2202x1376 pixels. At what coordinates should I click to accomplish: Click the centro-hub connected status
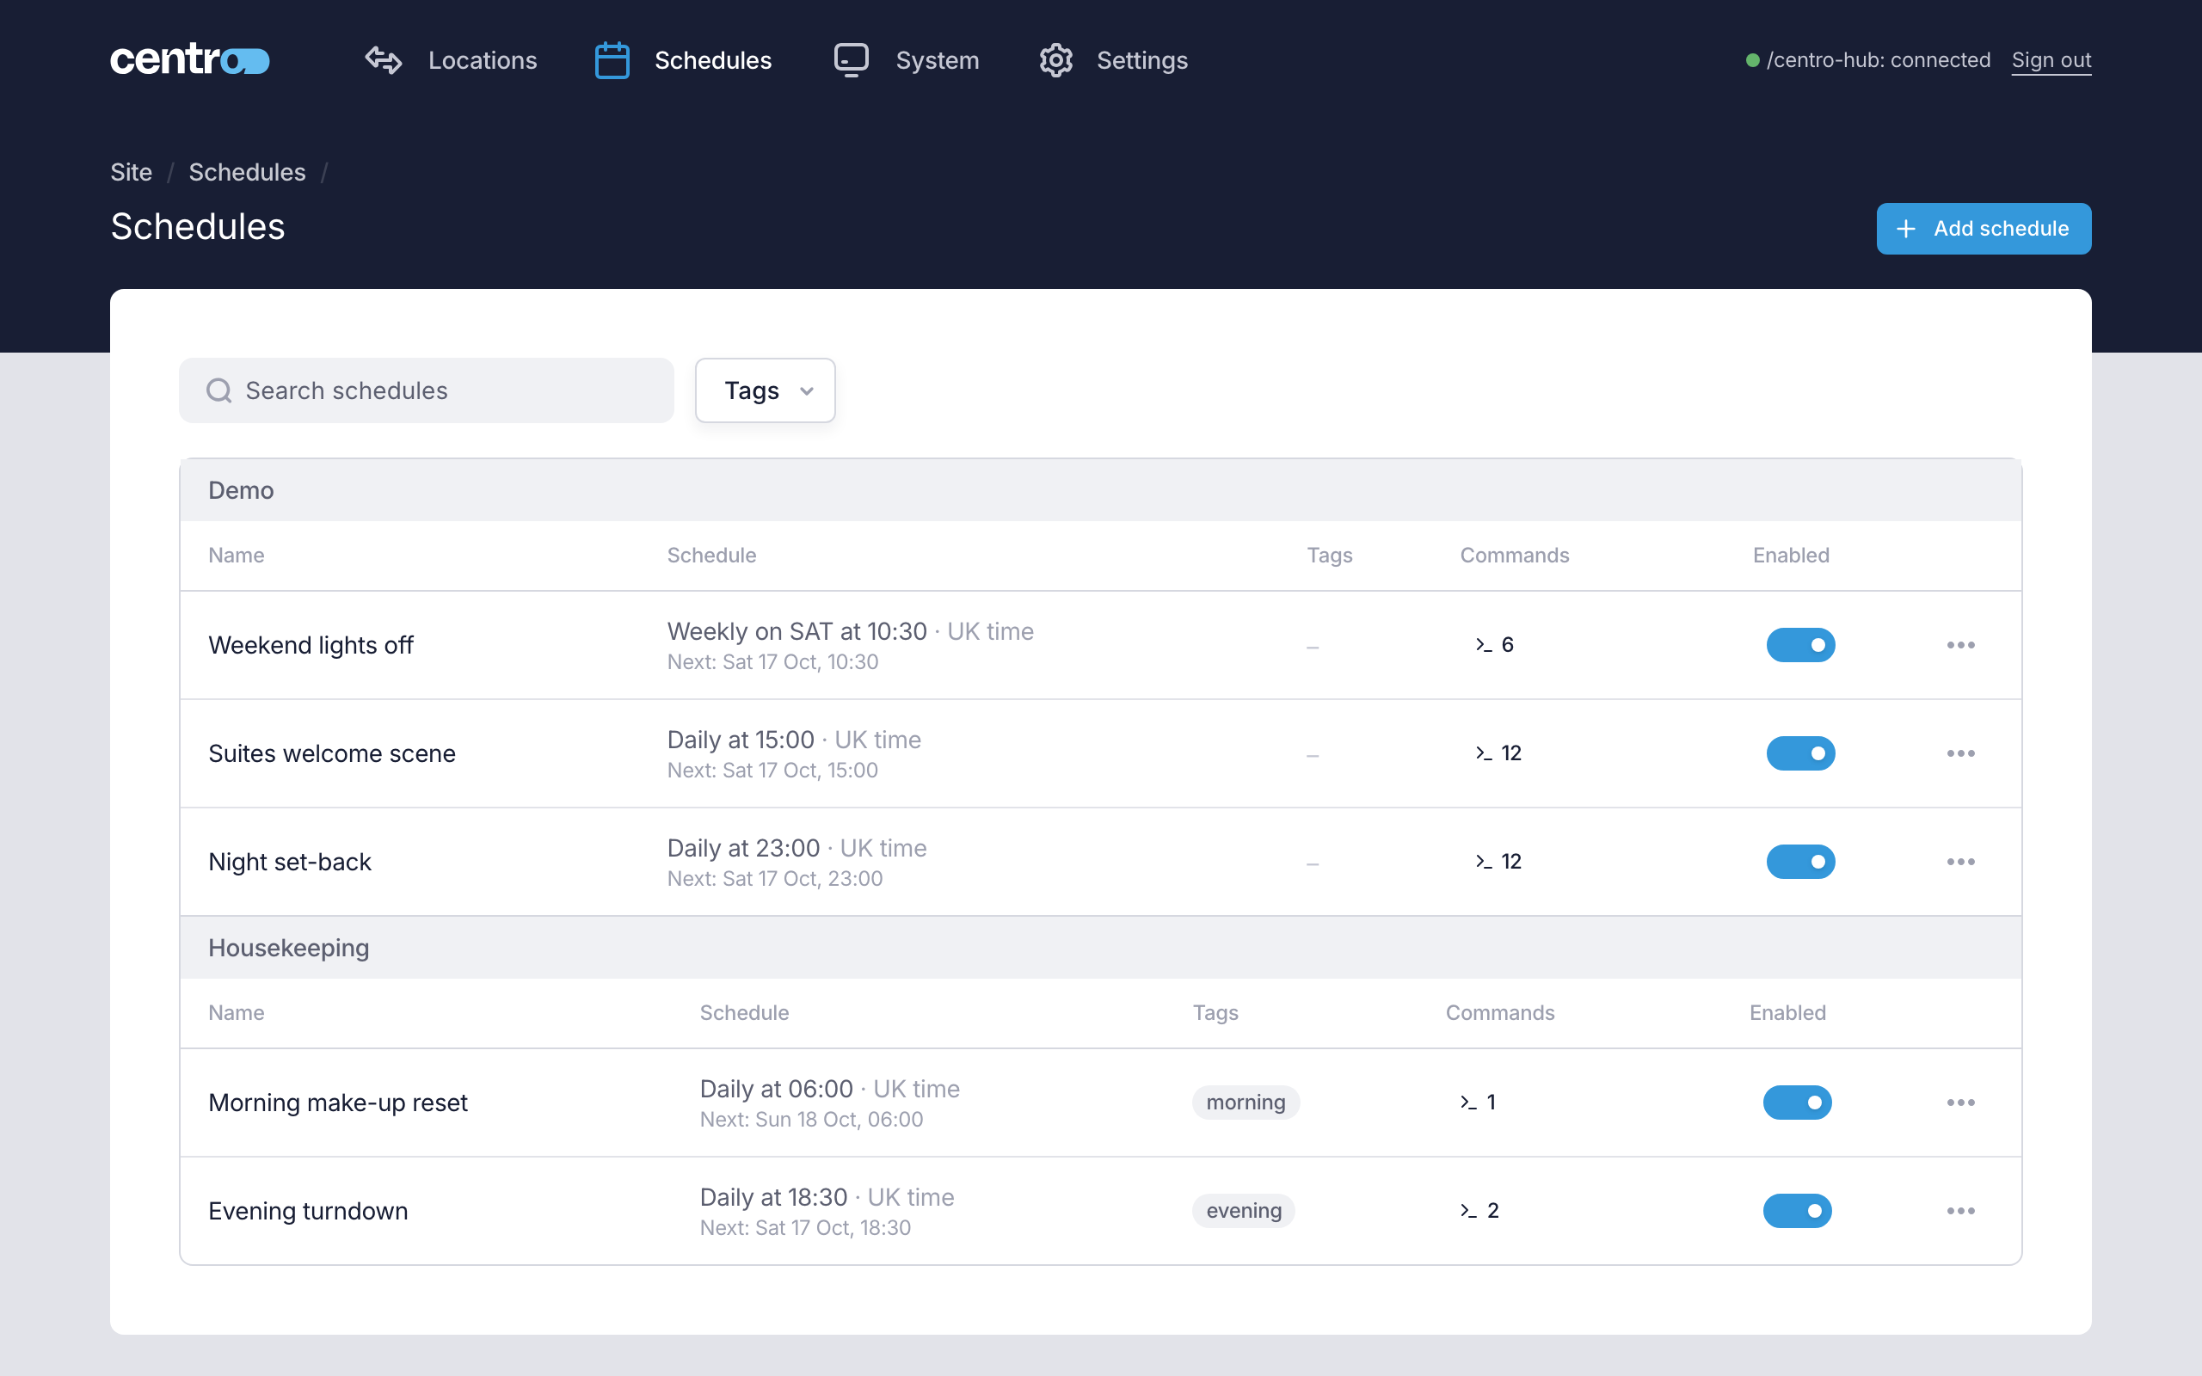[1868, 60]
